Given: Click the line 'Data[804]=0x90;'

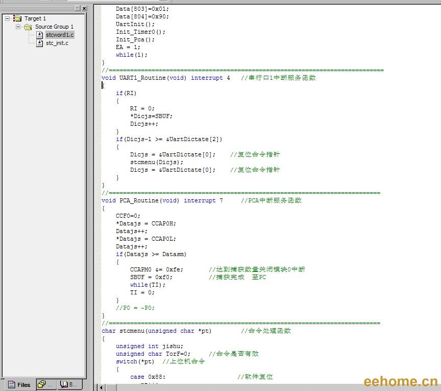Looking at the screenshot, I should [x=142, y=16].
